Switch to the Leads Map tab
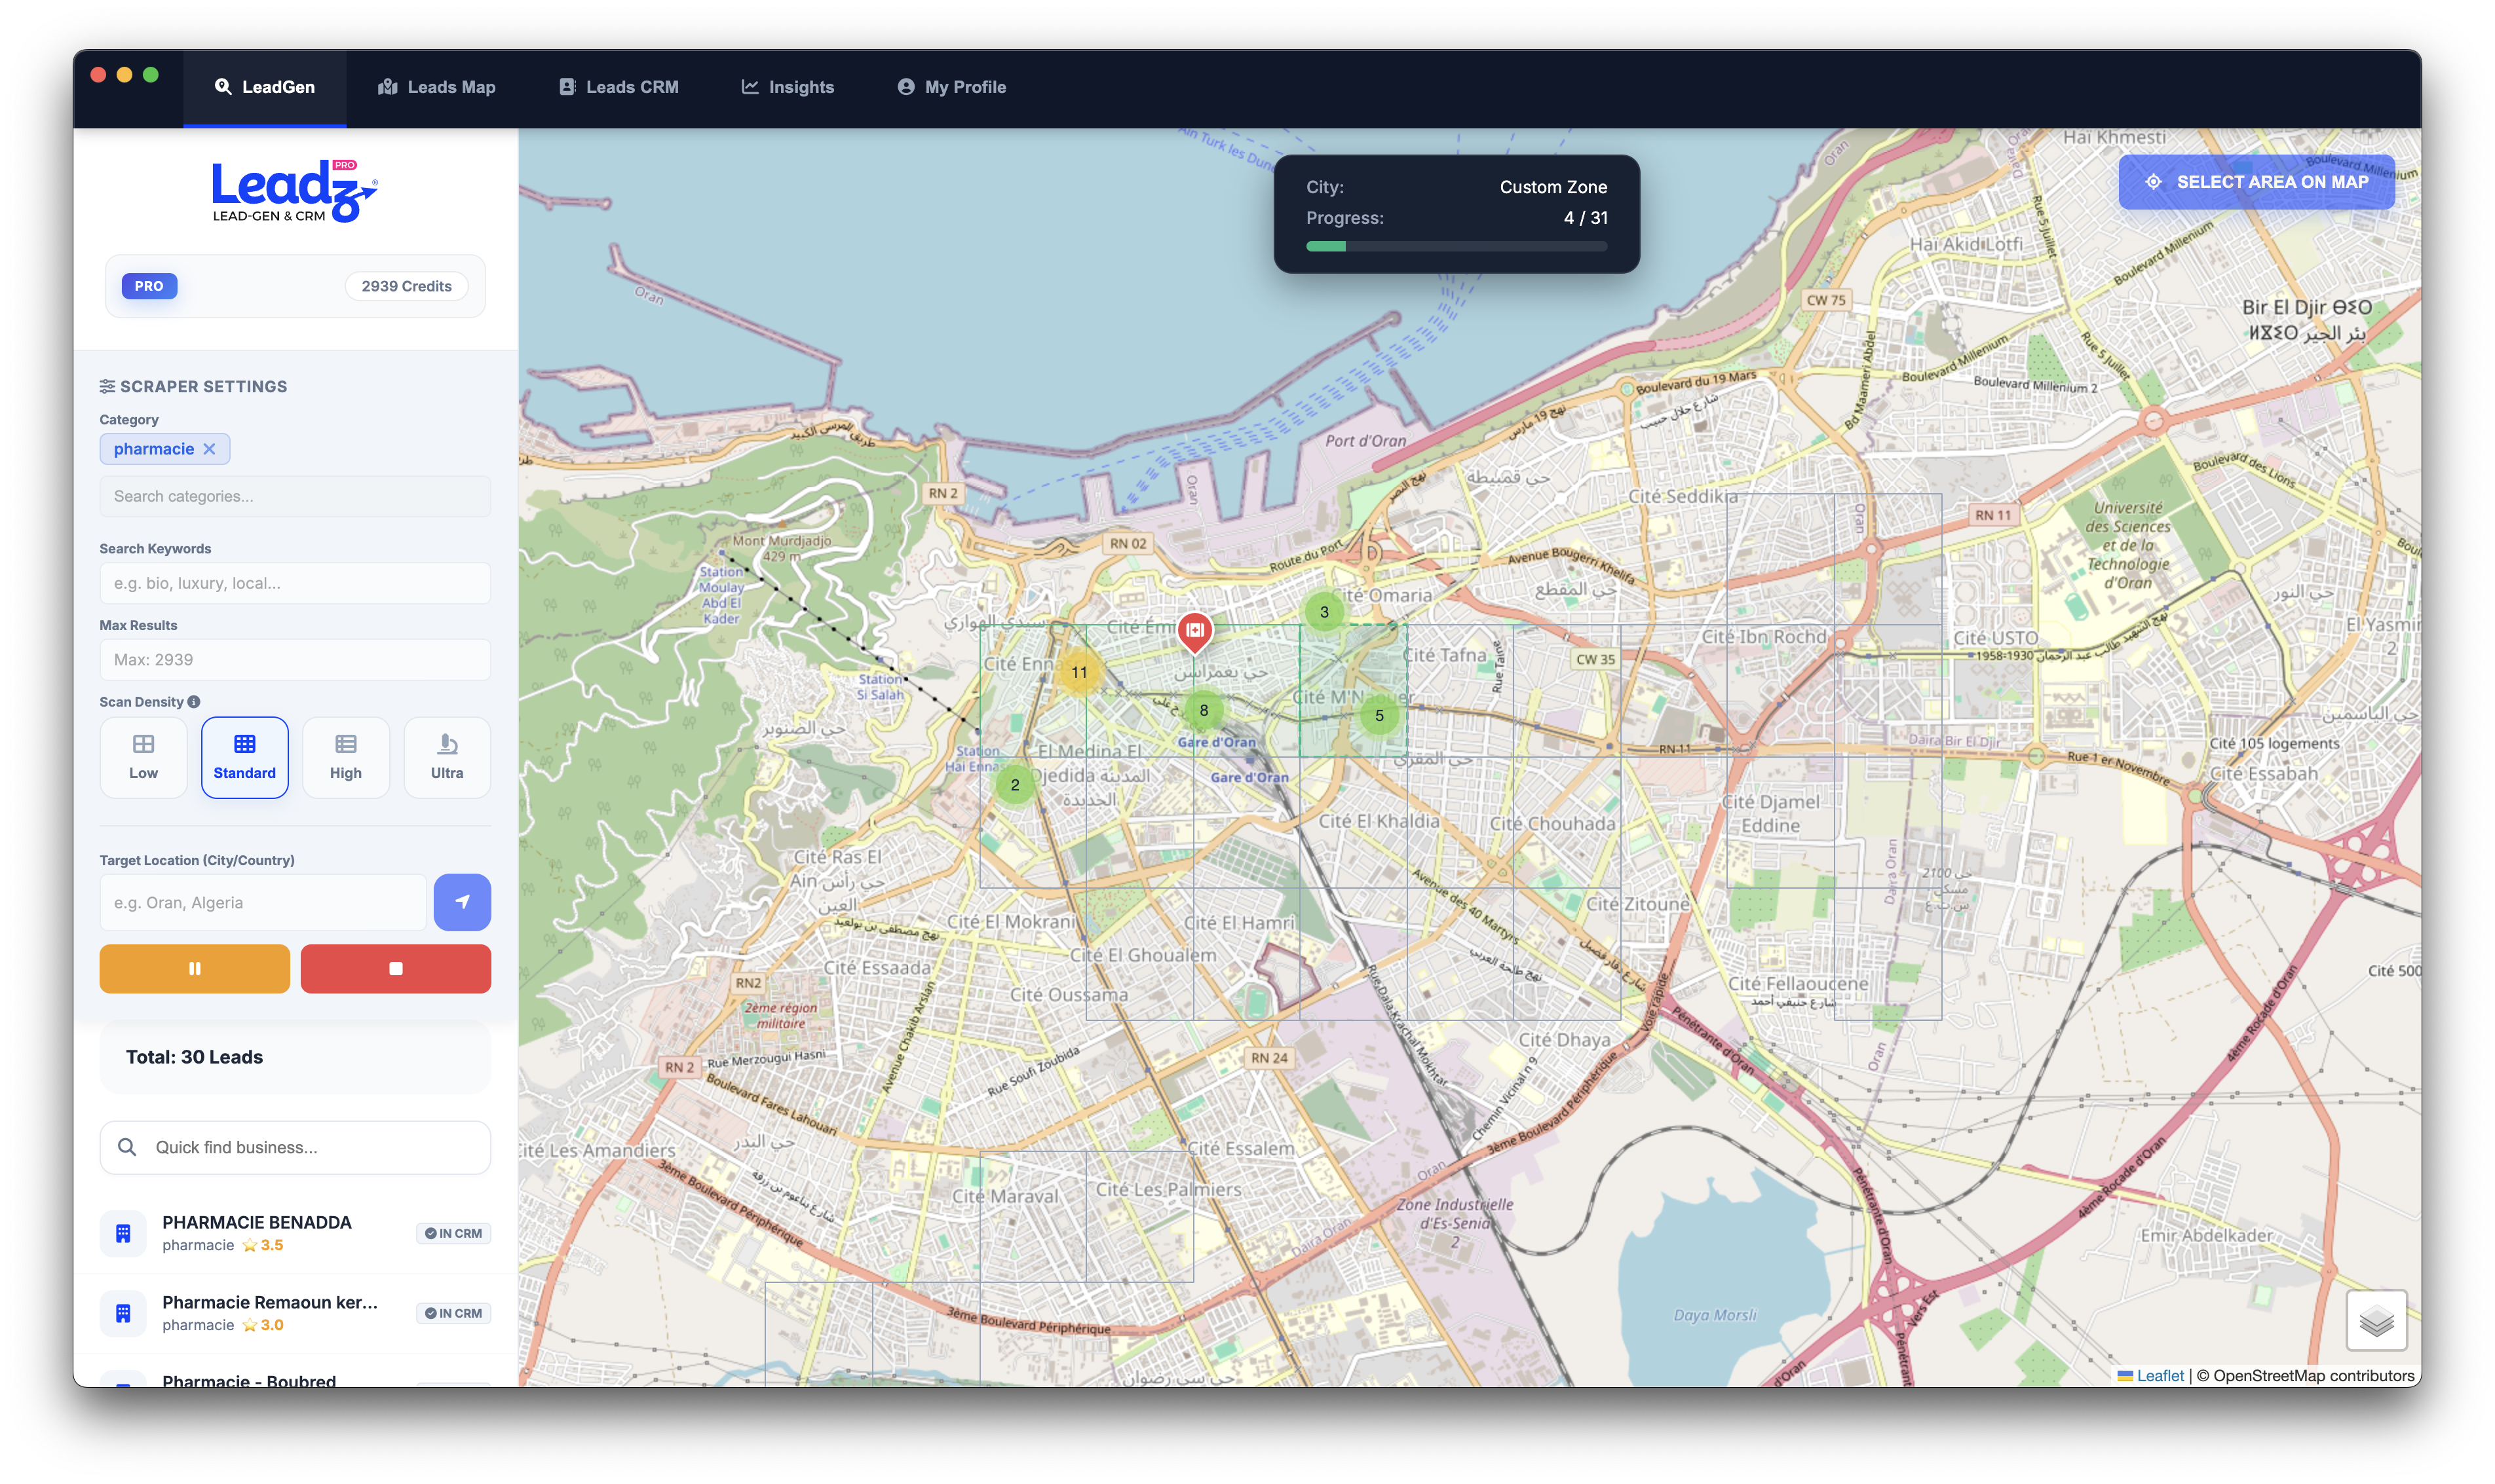 [436, 87]
